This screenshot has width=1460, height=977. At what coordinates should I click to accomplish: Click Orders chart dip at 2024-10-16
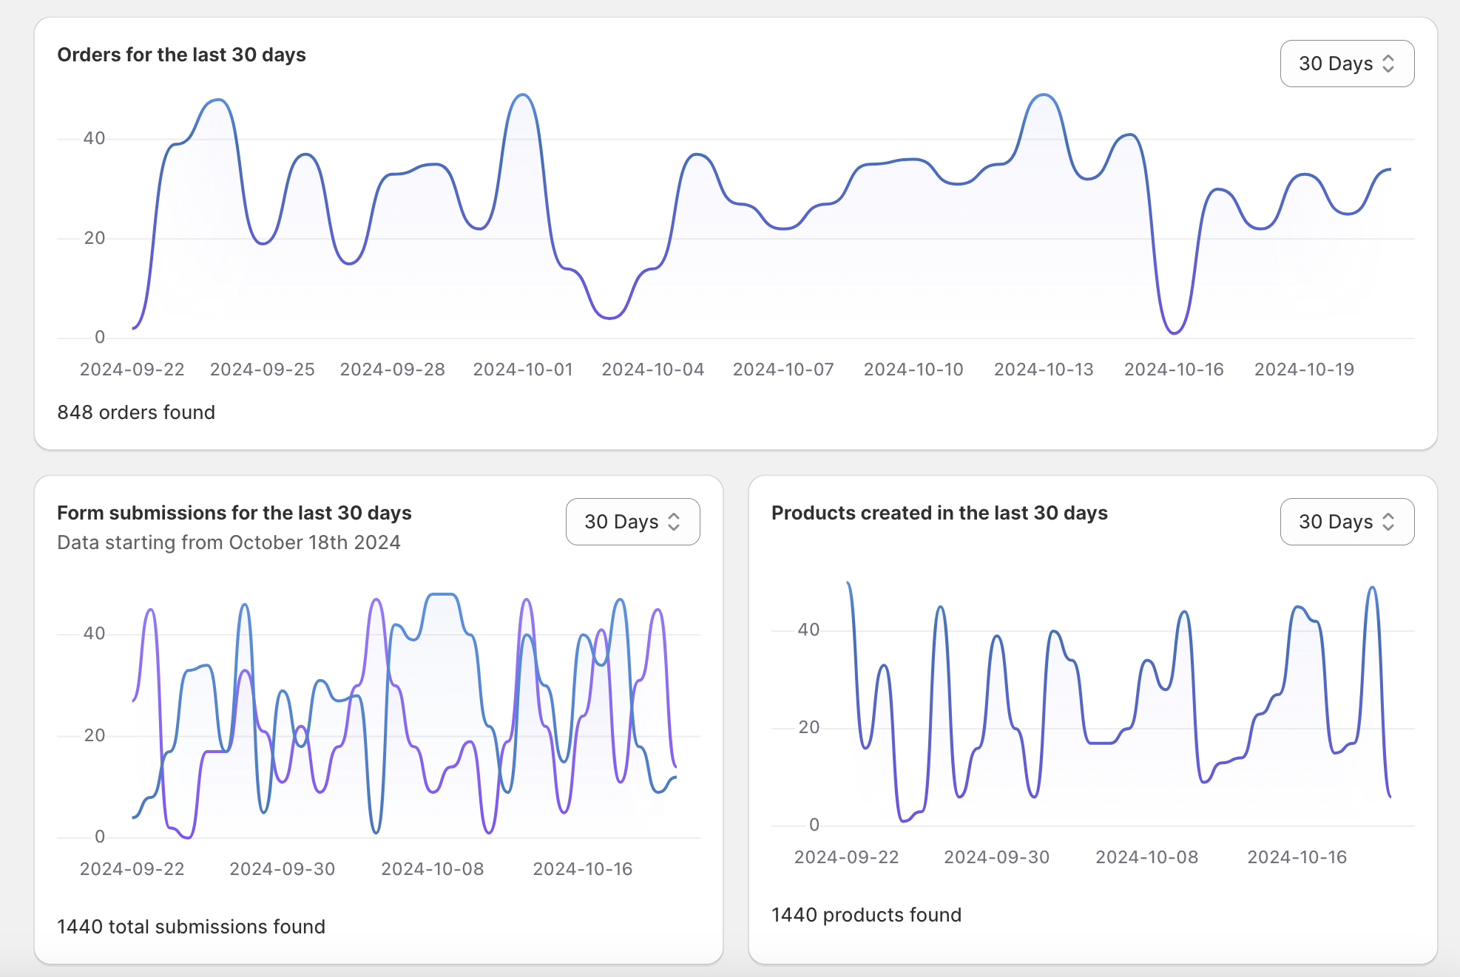[1175, 333]
